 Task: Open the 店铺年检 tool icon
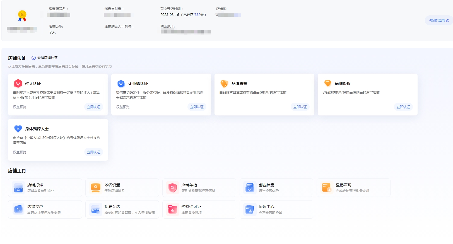pyautogui.click(x=173, y=188)
